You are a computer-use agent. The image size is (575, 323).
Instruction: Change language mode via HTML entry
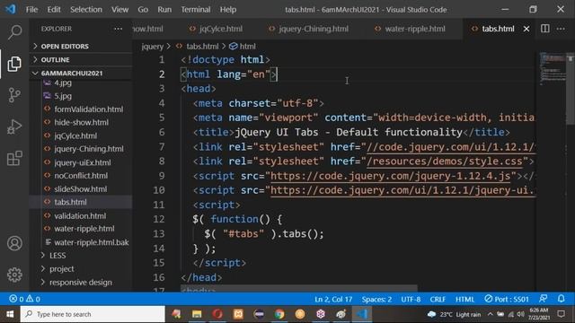point(464,299)
